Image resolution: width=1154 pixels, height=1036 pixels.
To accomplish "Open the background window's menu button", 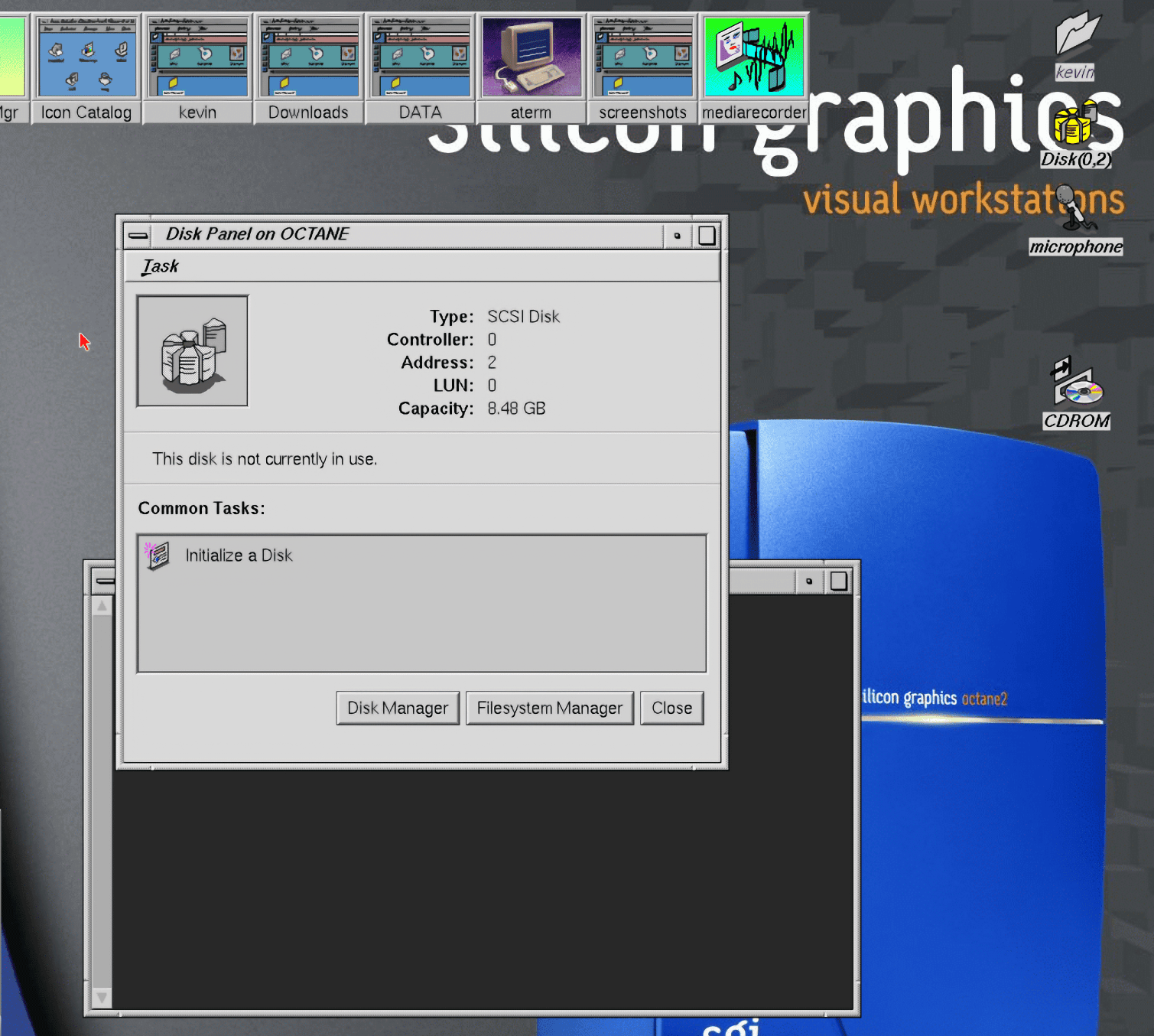I will (x=104, y=582).
